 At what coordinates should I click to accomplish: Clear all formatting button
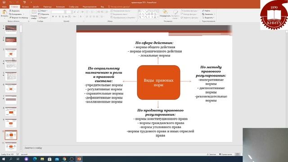[83, 12]
